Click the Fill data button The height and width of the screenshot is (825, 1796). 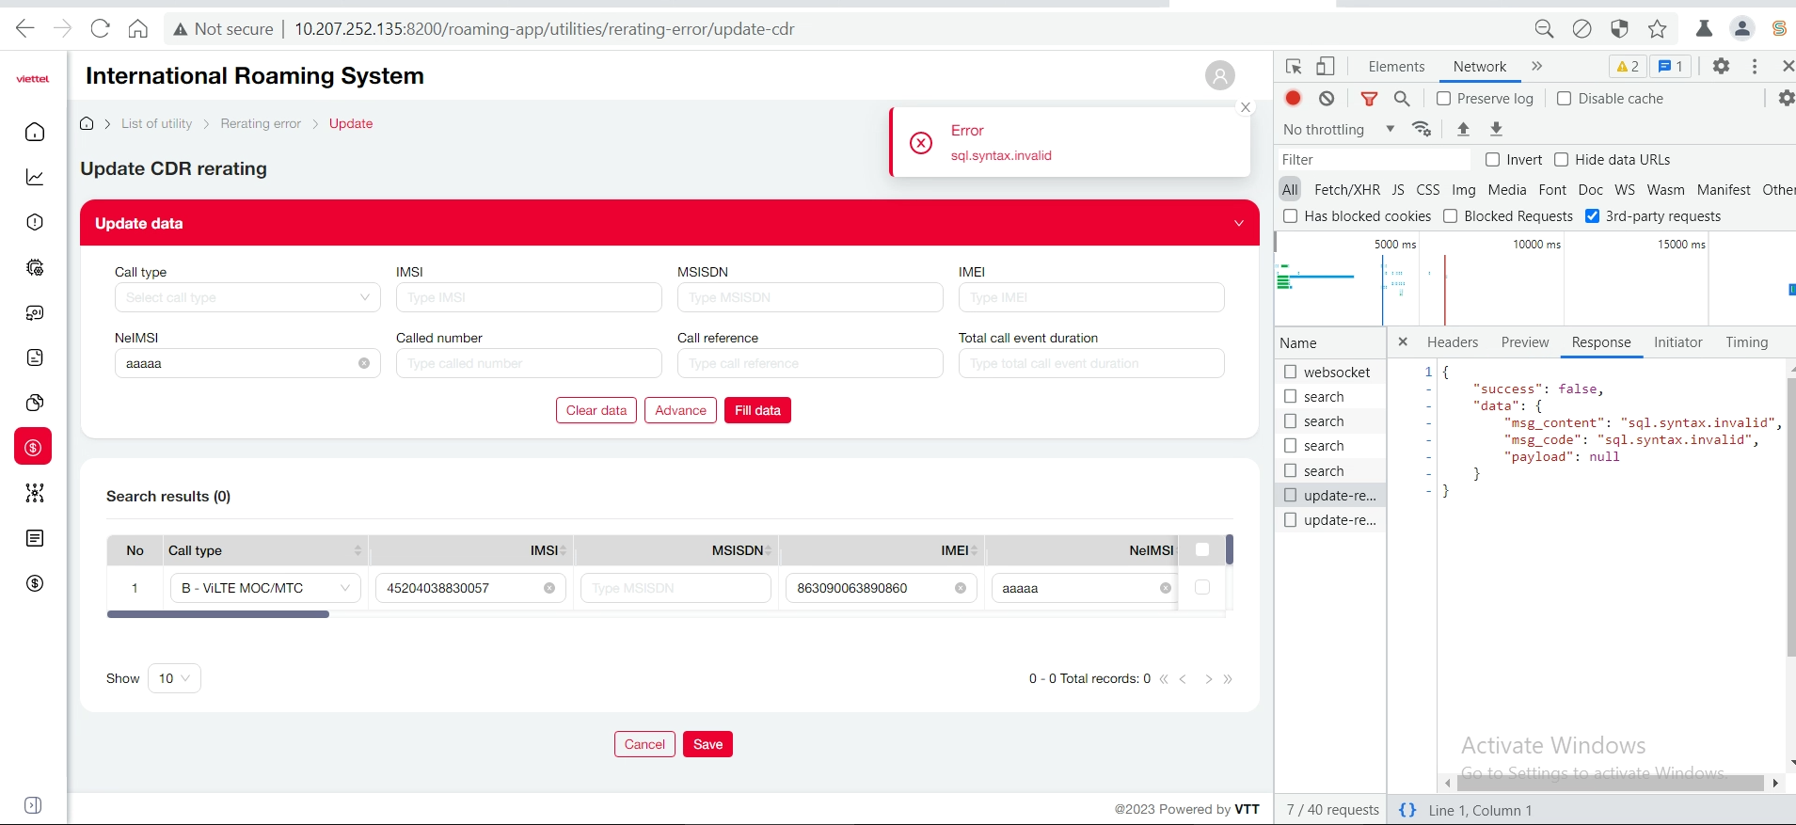click(757, 410)
